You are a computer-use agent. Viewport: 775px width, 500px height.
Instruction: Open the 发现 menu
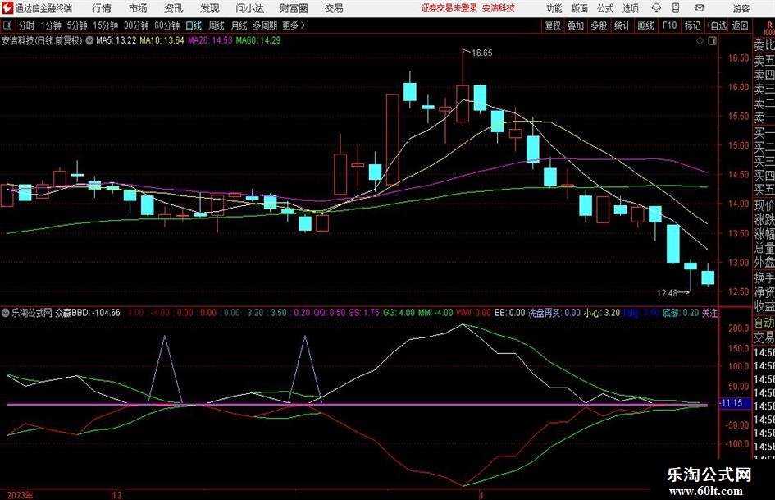[210, 8]
